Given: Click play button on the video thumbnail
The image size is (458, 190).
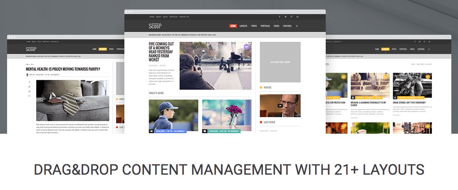Looking at the screenshot, I should 280,106.
